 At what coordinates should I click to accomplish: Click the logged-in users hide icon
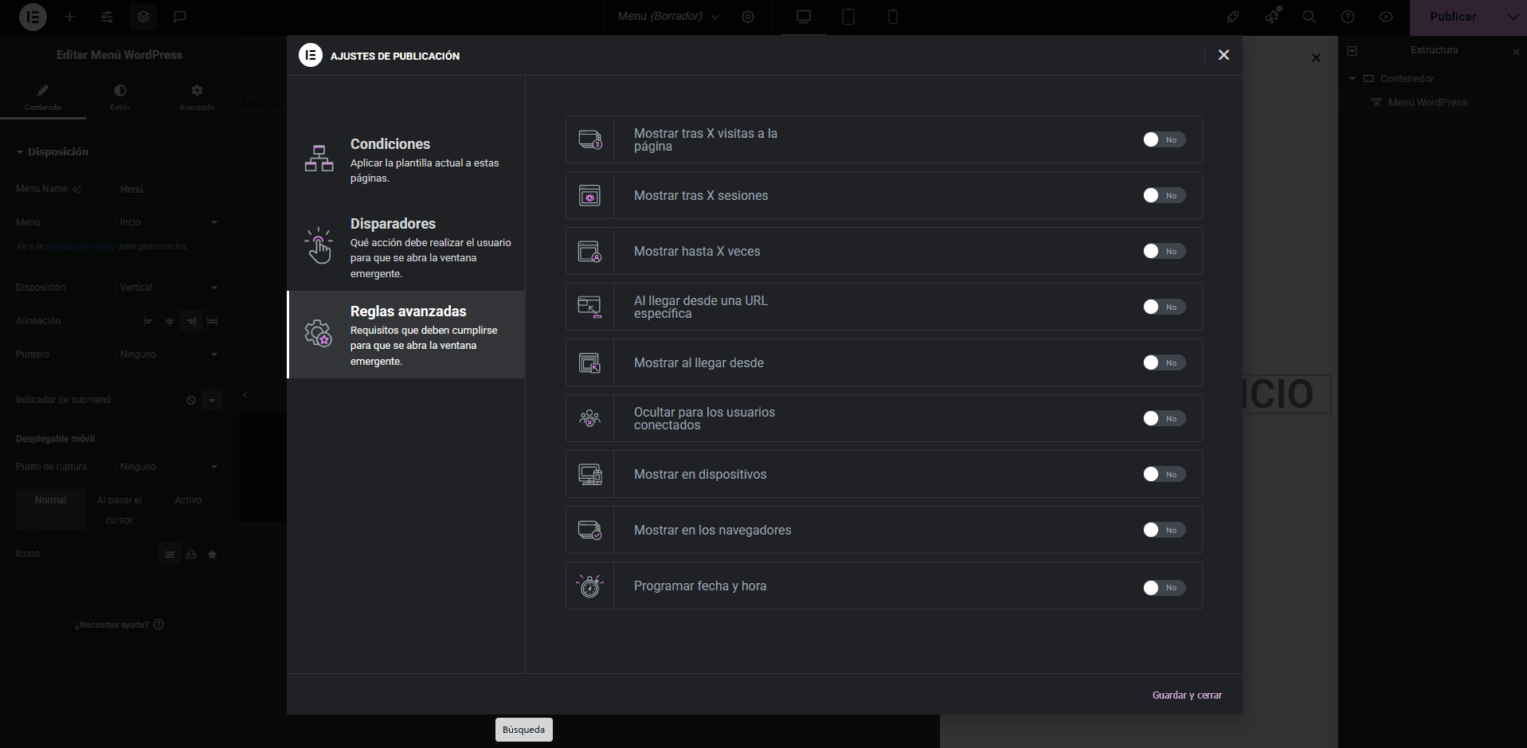pos(590,418)
